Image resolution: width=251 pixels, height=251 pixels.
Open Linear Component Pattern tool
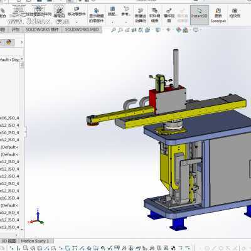(38, 12)
